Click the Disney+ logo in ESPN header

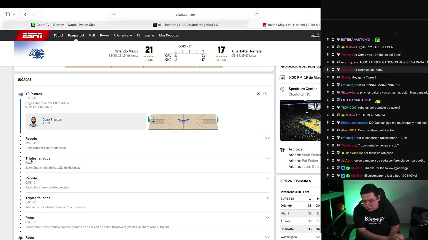point(315,35)
